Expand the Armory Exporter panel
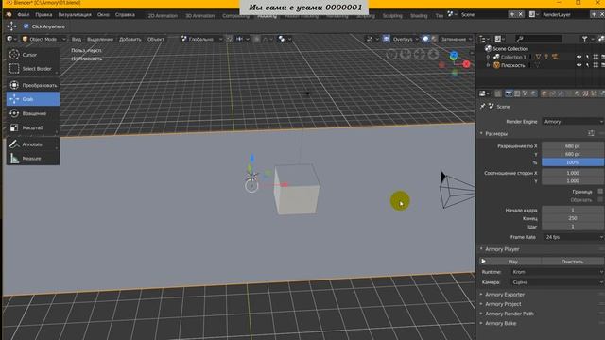Image resolution: width=605 pixels, height=340 pixels. (505, 295)
